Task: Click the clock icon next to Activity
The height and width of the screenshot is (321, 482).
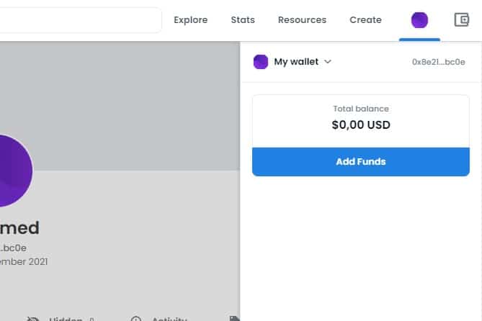Action: coord(136,318)
